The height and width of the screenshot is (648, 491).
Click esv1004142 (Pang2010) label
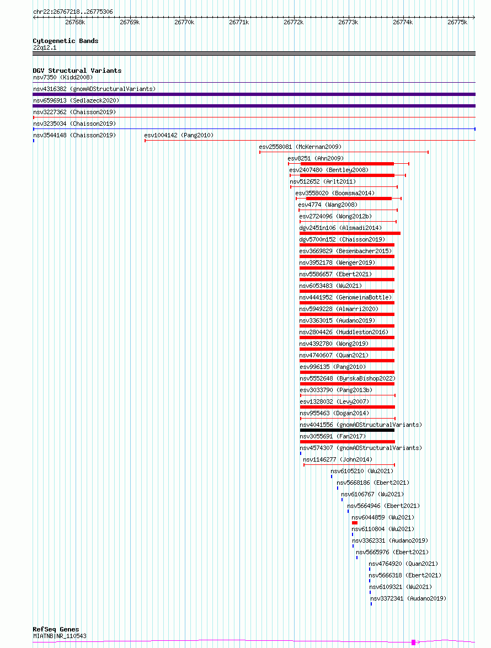point(179,135)
